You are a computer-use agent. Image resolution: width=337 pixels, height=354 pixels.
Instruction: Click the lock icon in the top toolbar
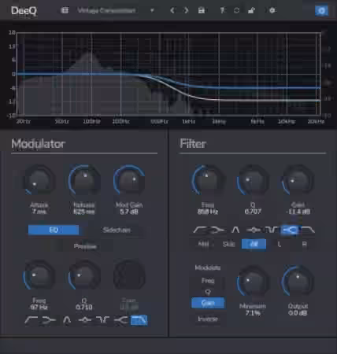point(251,10)
